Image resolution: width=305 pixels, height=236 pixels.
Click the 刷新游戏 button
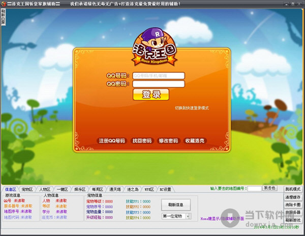293,220
